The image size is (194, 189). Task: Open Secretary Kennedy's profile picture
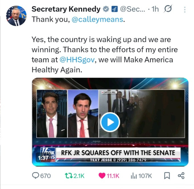click(16, 16)
